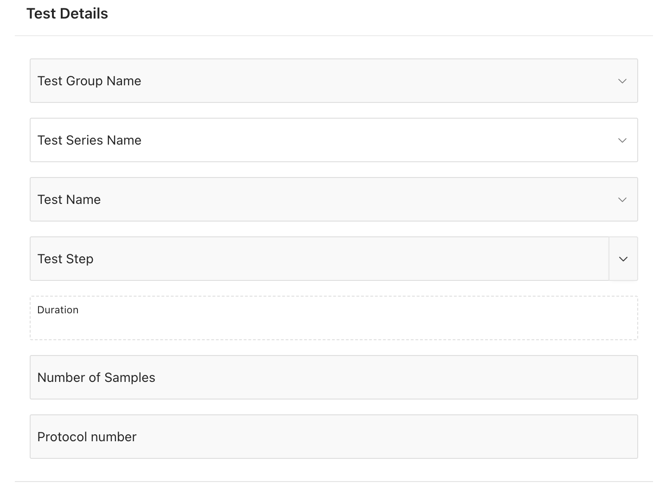This screenshot has height=495, width=666.
Task: Open the Test Name select box
Action: coord(325,200)
